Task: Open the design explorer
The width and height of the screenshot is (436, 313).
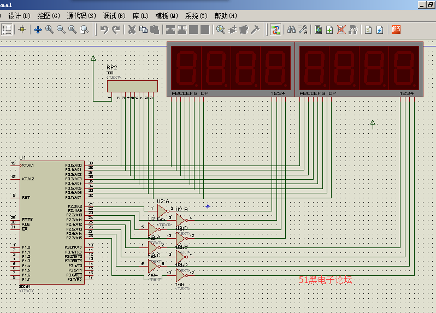Action: [x=318, y=29]
